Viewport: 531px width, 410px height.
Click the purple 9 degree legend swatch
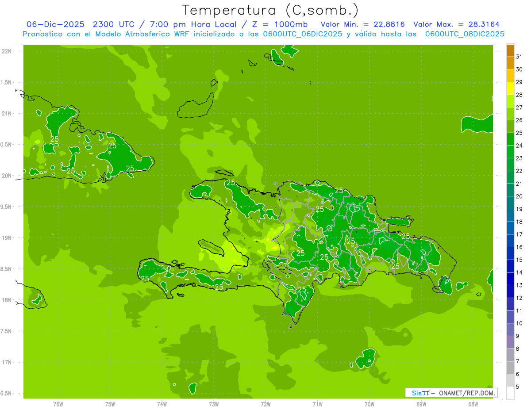pyautogui.click(x=510, y=330)
